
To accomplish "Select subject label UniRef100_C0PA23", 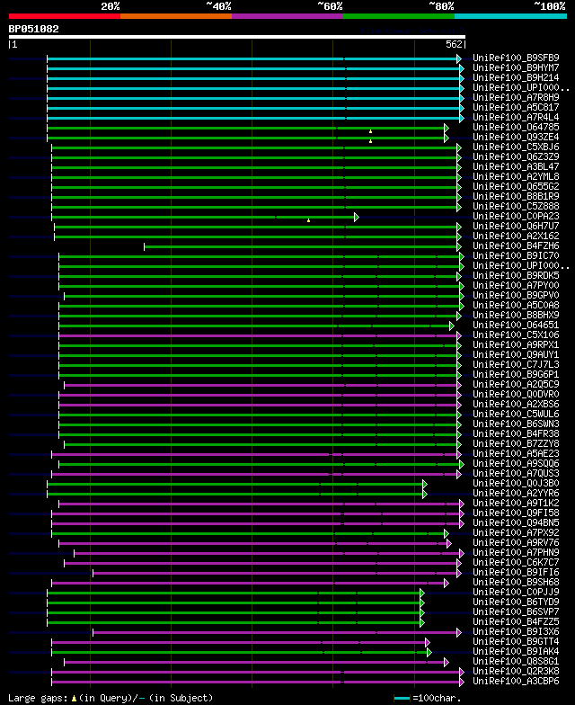I will tap(516, 216).
